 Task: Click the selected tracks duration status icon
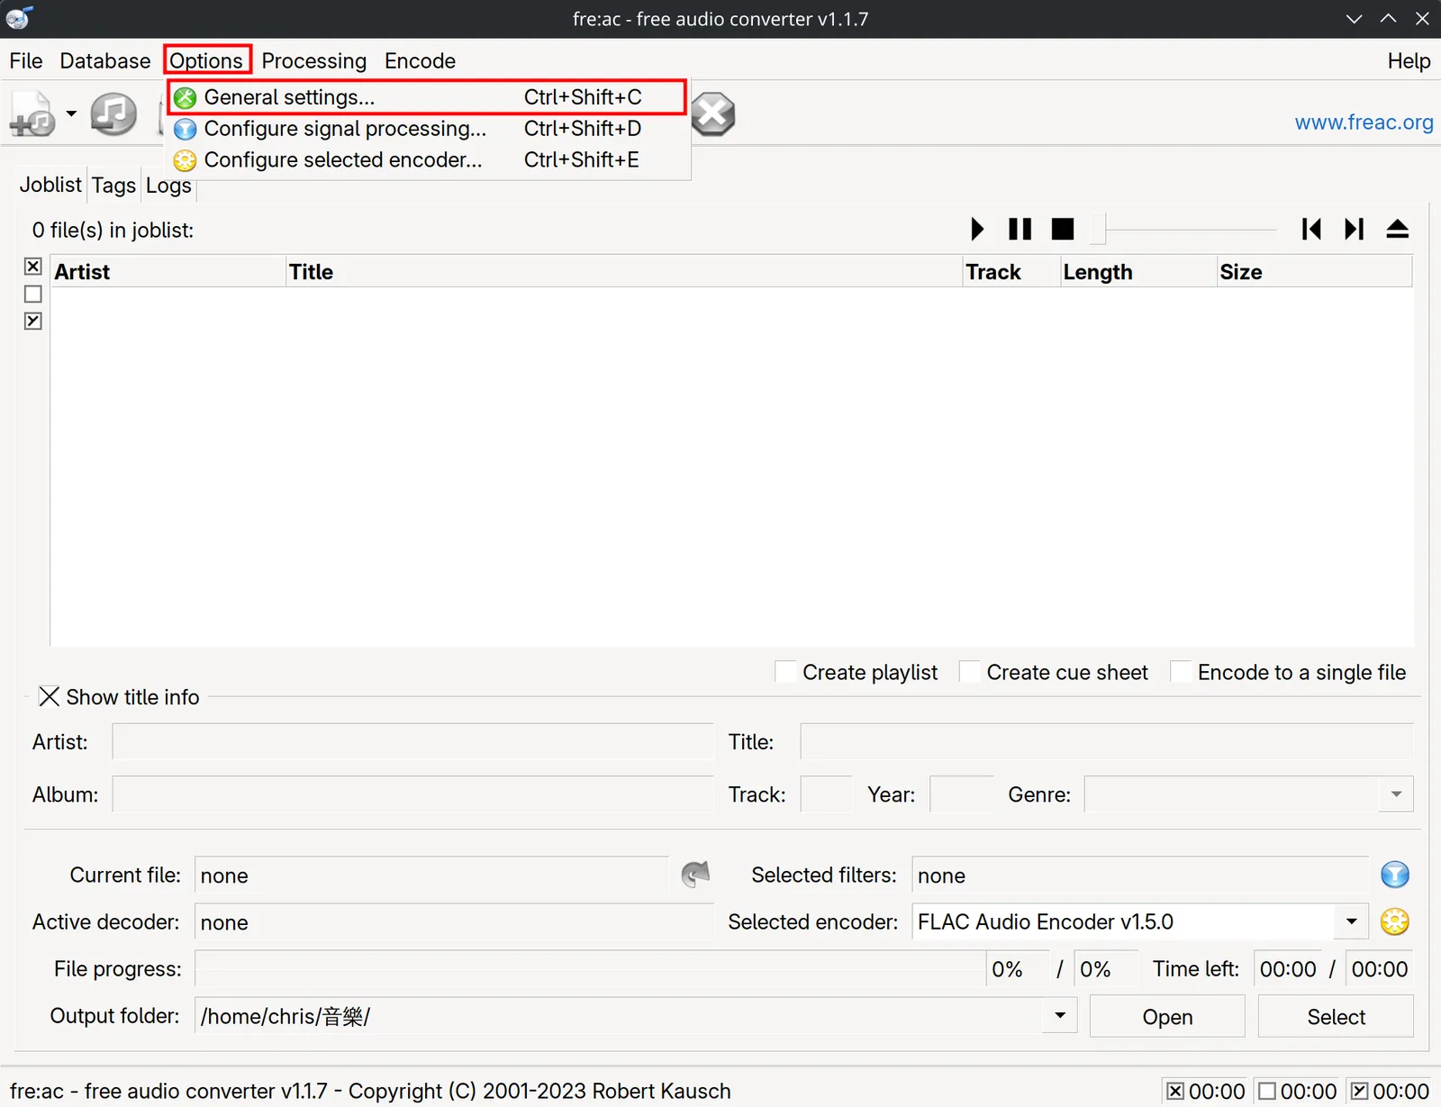coord(1175,1092)
